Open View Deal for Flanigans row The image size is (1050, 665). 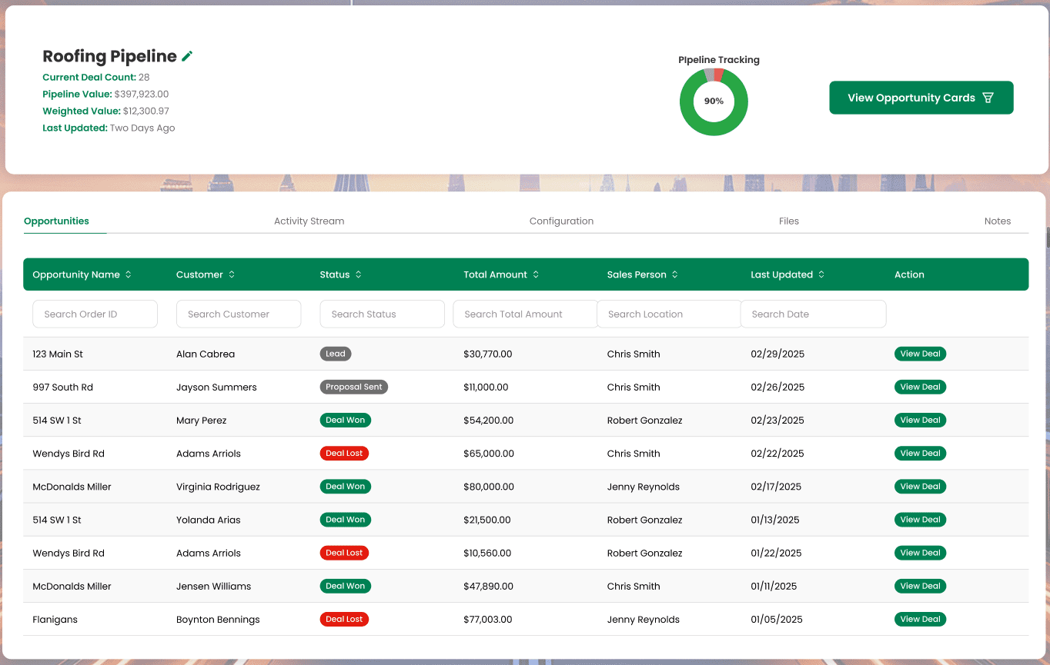(920, 620)
